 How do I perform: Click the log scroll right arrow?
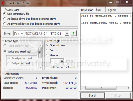(129, 88)
